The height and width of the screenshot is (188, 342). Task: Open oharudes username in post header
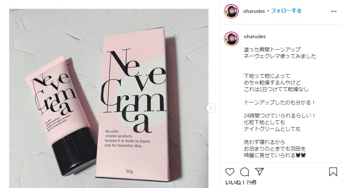click(254, 11)
